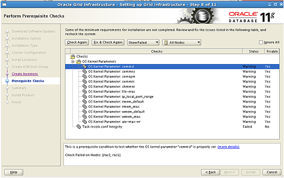Select row OS Kernel Parameter: semmsl
This screenshot has width=284, height=178.
[172, 66]
